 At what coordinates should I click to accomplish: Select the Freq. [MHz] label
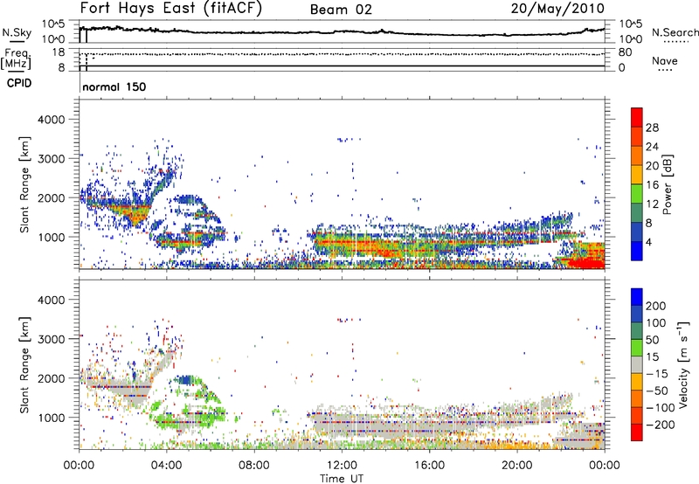[16, 59]
